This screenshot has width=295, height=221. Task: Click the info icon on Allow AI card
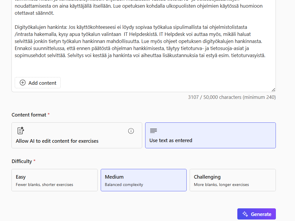[131, 131]
